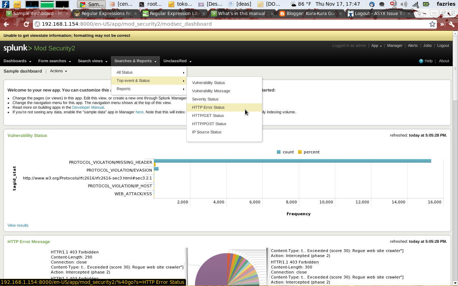
Task: Choose Vulnerability Status from submenu
Action: [224, 83]
